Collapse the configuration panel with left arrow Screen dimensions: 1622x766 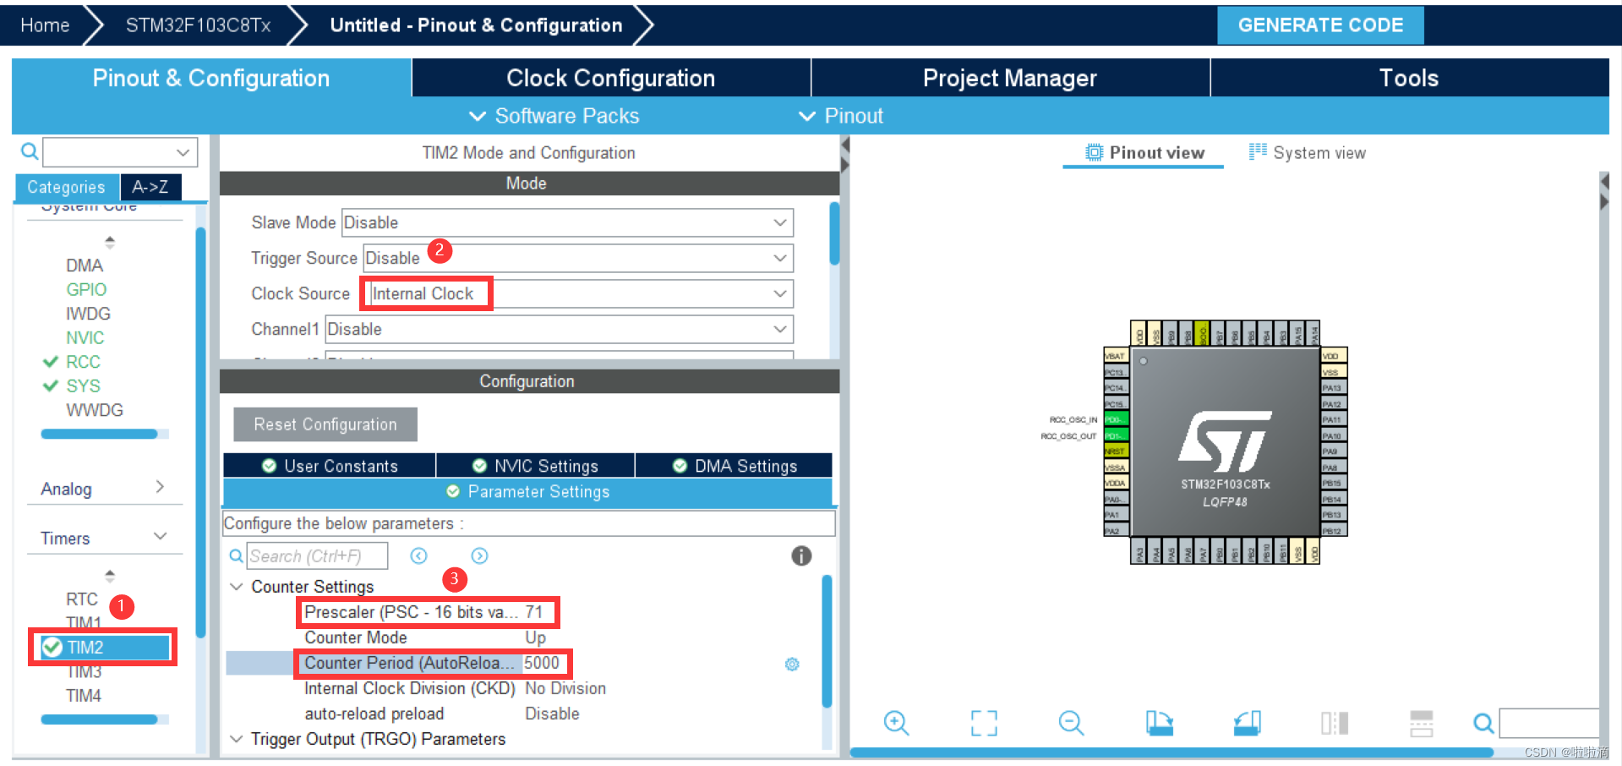pos(844,145)
